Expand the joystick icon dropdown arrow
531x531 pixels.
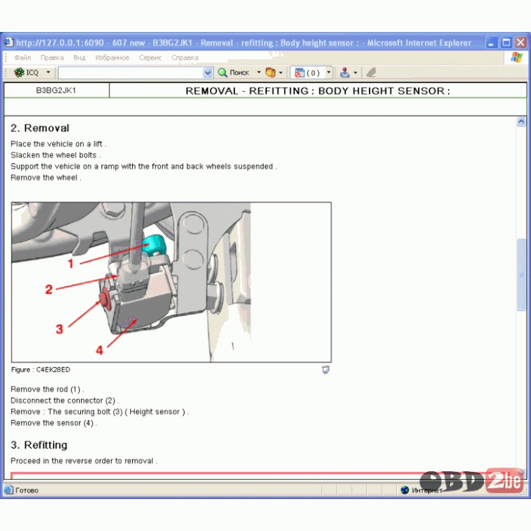[355, 72]
